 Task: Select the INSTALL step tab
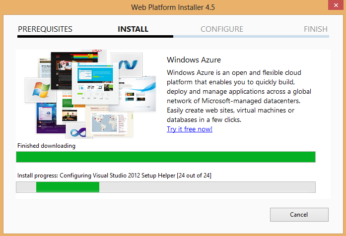click(133, 29)
